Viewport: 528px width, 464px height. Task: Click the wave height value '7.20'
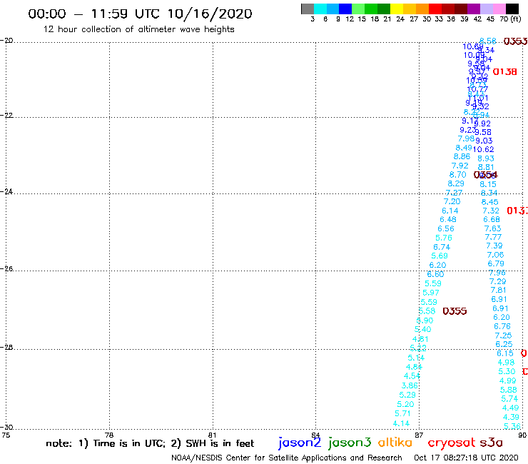click(452, 201)
